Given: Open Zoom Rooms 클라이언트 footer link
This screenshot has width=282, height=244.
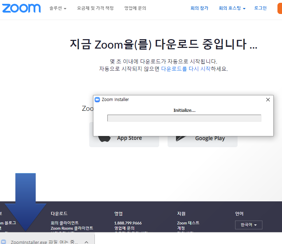Looking at the screenshot, I should pyautogui.click(x=72, y=228).
